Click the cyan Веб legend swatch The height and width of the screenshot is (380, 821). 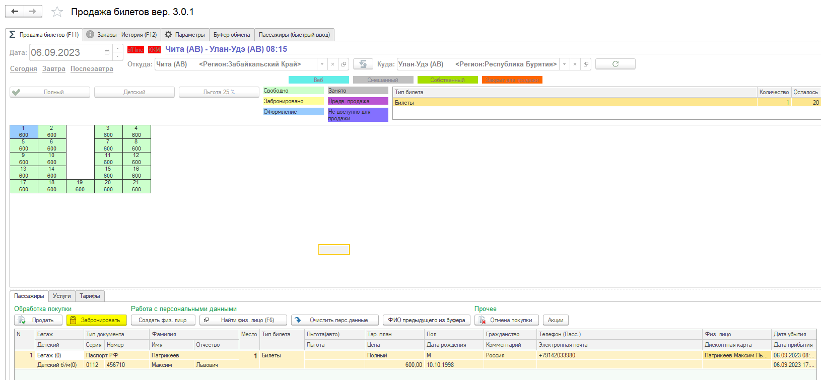pyautogui.click(x=318, y=80)
